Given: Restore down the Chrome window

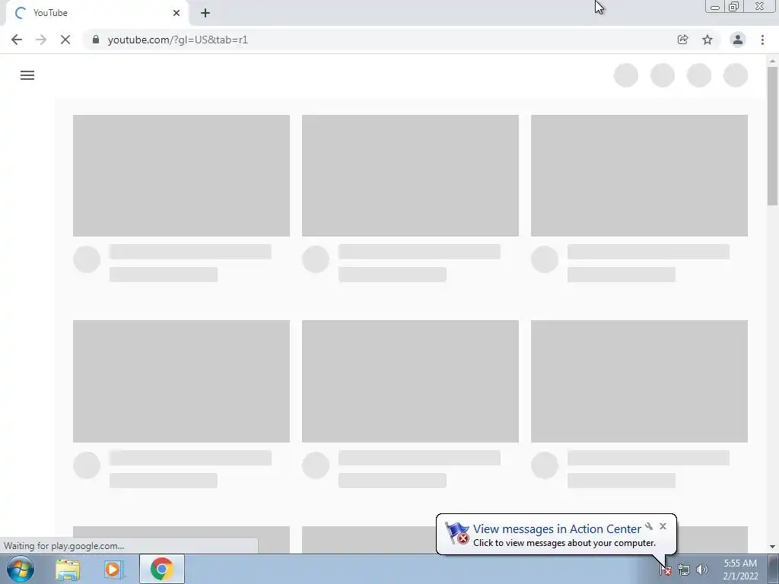Looking at the screenshot, I should pyautogui.click(x=734, y=6).
